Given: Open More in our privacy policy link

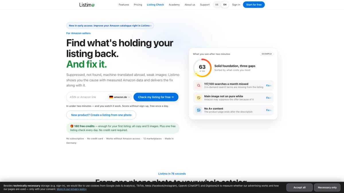Looking at the screenshot, I should pyautogui.click(x=72, y=189).
